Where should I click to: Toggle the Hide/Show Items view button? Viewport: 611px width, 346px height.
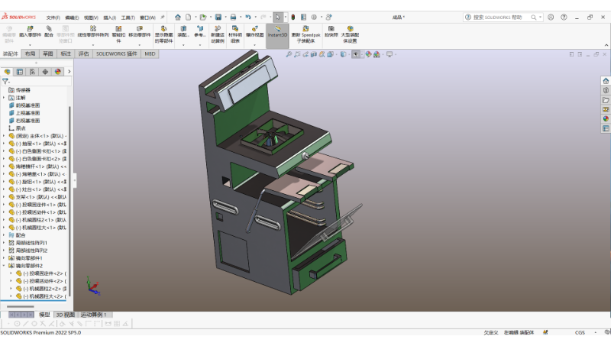point(355,54)
